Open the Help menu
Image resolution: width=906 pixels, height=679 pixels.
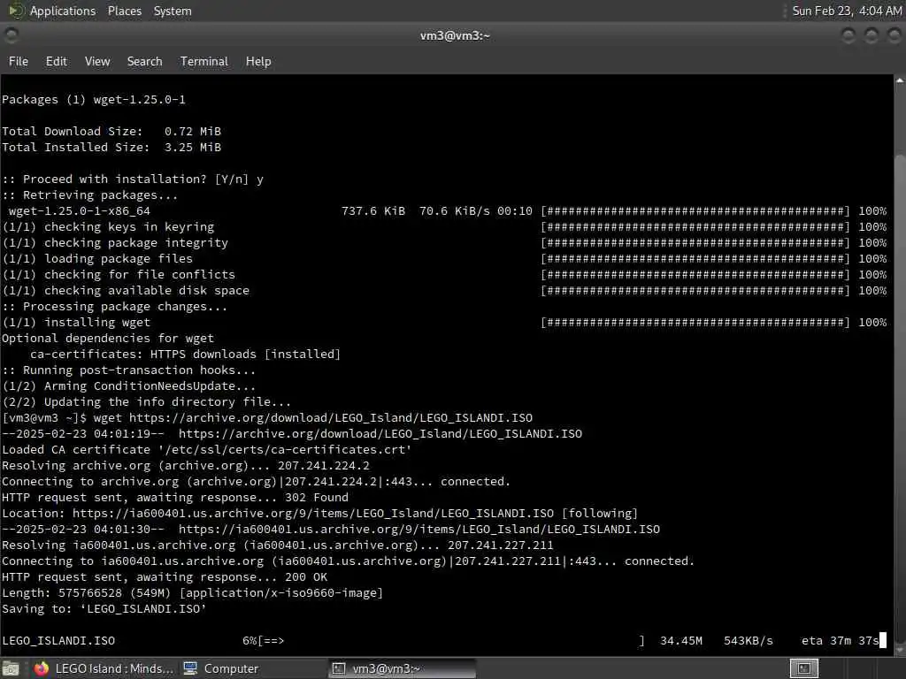[258, 61]
